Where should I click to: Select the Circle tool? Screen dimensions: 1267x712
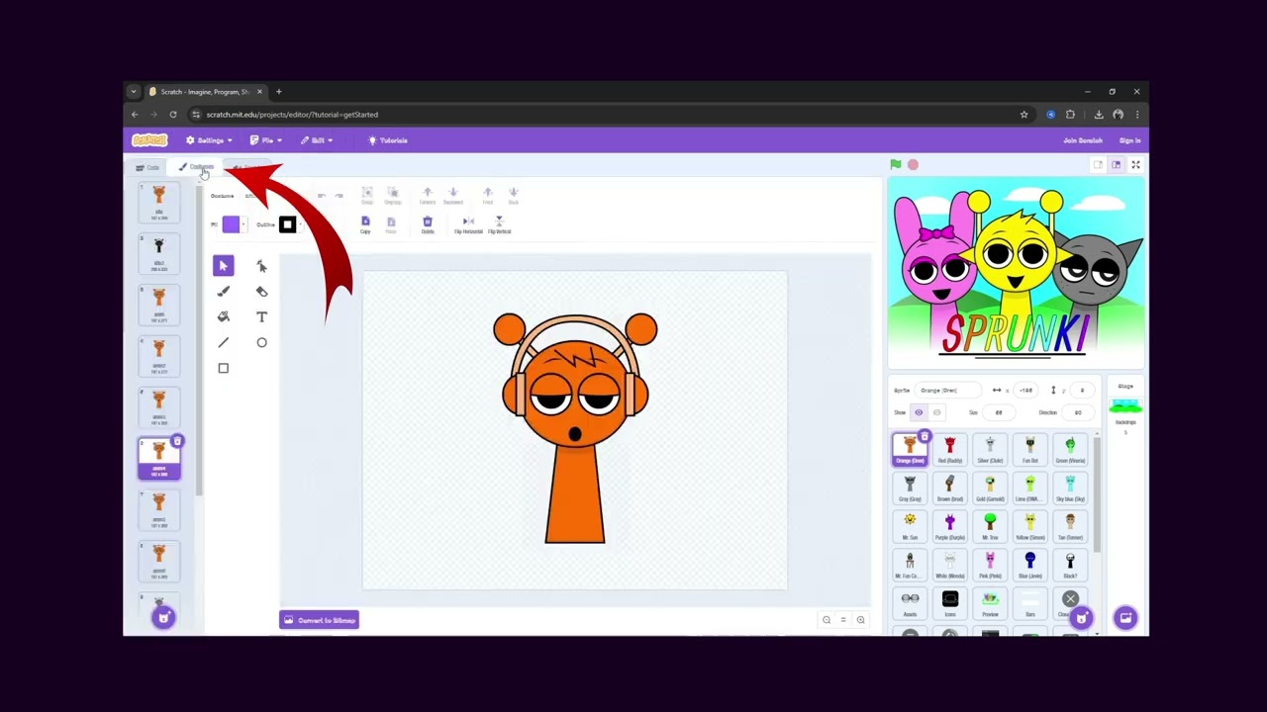(261, 343)
